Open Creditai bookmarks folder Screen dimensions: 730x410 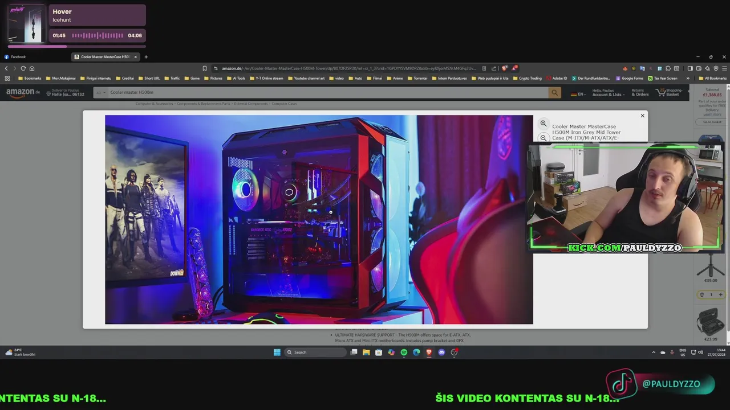coord(125,78)
